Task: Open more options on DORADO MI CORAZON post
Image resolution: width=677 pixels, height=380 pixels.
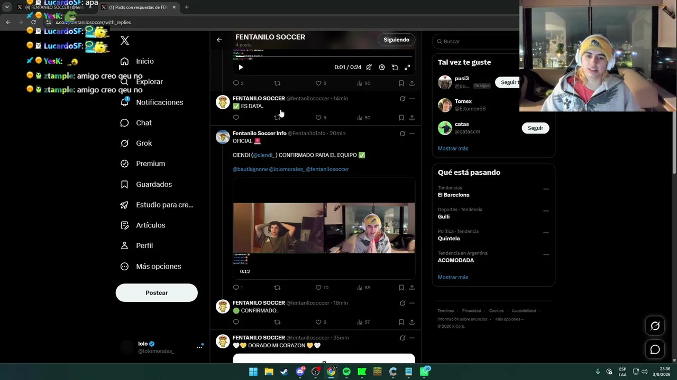Action: click(x=412, y=338)
